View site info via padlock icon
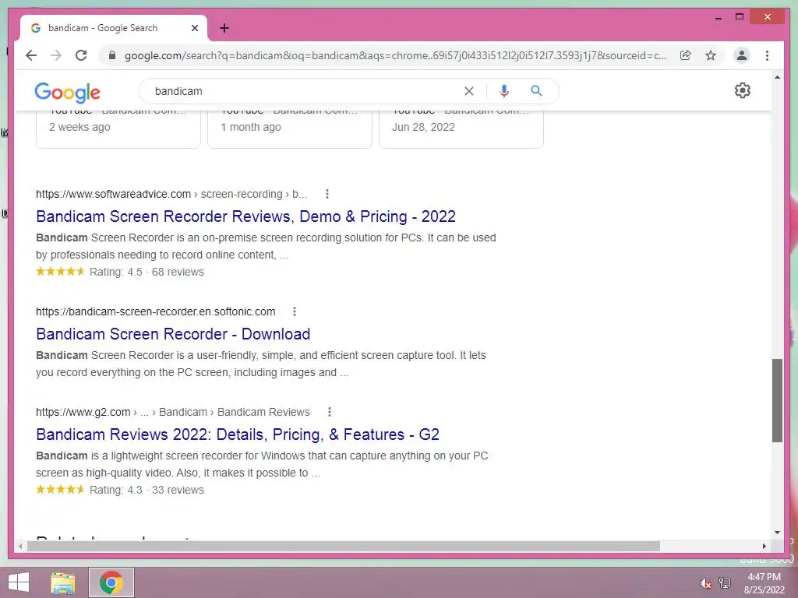 click(112, 55)
